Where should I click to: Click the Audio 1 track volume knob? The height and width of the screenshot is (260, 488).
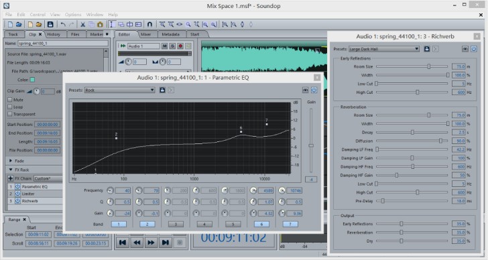tap(128, 62)
